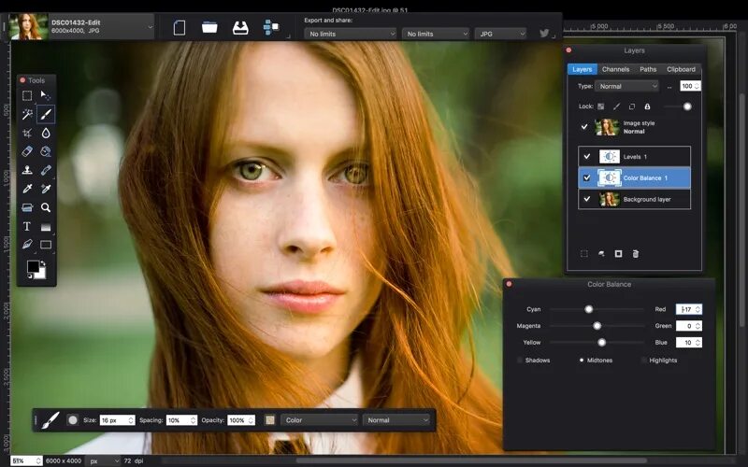Image resolution: width=748 pixels, height=467 pixels.
Task: Switch to the Channels tab
Action: coord(615,69)
